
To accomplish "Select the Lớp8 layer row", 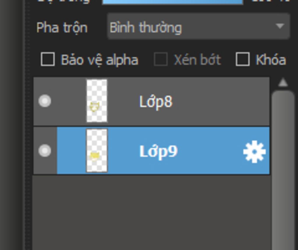I will [151, 101].
